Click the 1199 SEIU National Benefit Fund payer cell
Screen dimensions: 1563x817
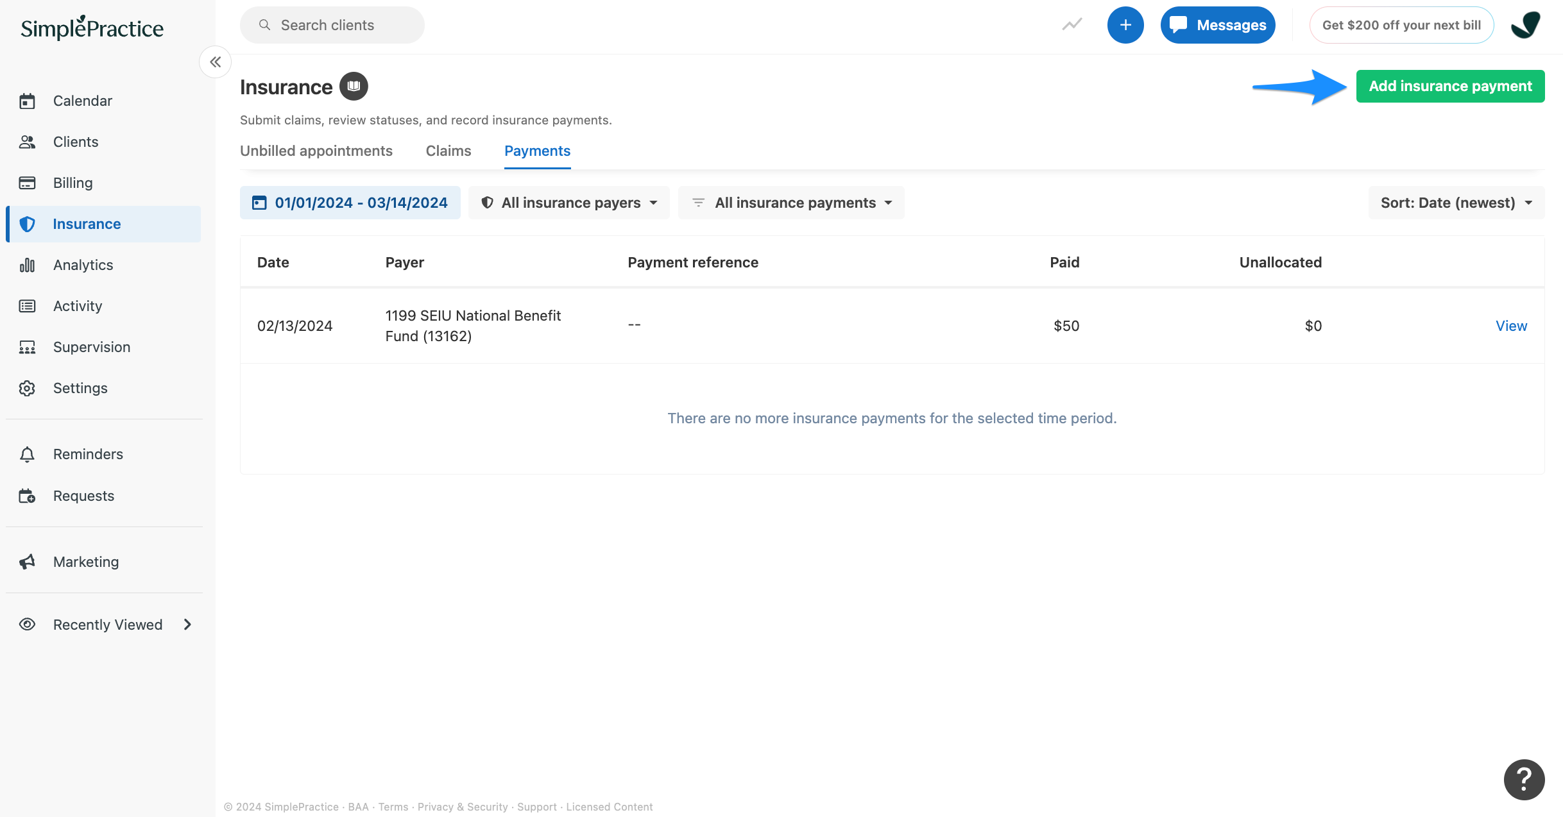click(474, 326)
